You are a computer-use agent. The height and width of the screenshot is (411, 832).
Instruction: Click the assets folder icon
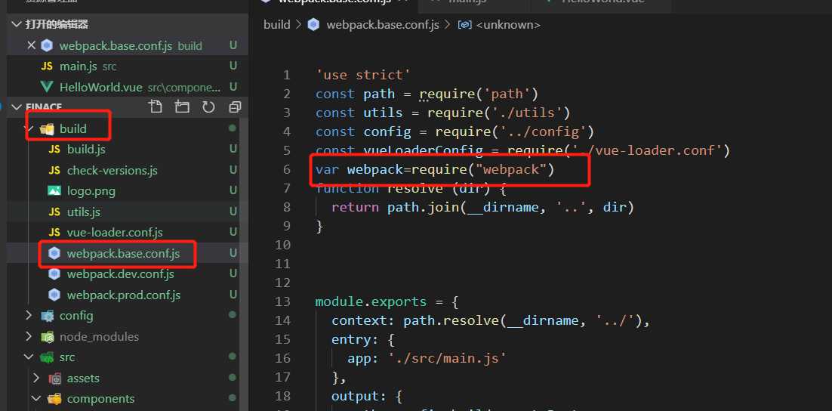(54, 378)
